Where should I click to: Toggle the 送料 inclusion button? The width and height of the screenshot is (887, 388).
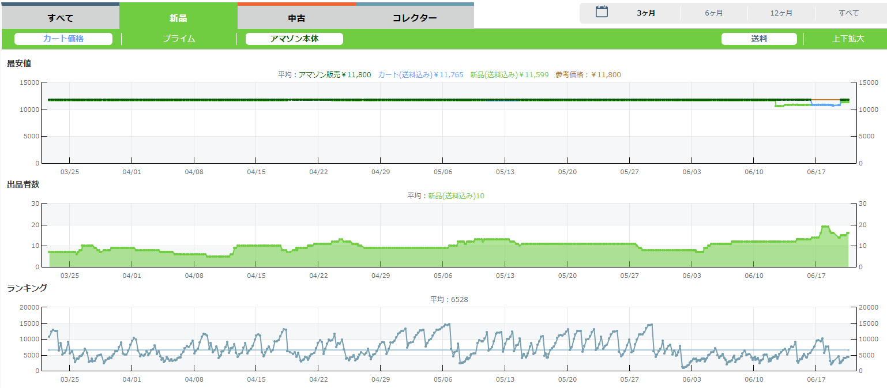coord(759,39)
